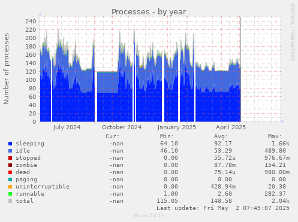Click the paging legend color swatch
The height and width of the screenshot is (222, 298).
coord(10,180)
